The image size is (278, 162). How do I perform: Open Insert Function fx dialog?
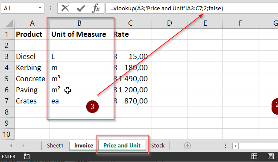tap(96, 9)
